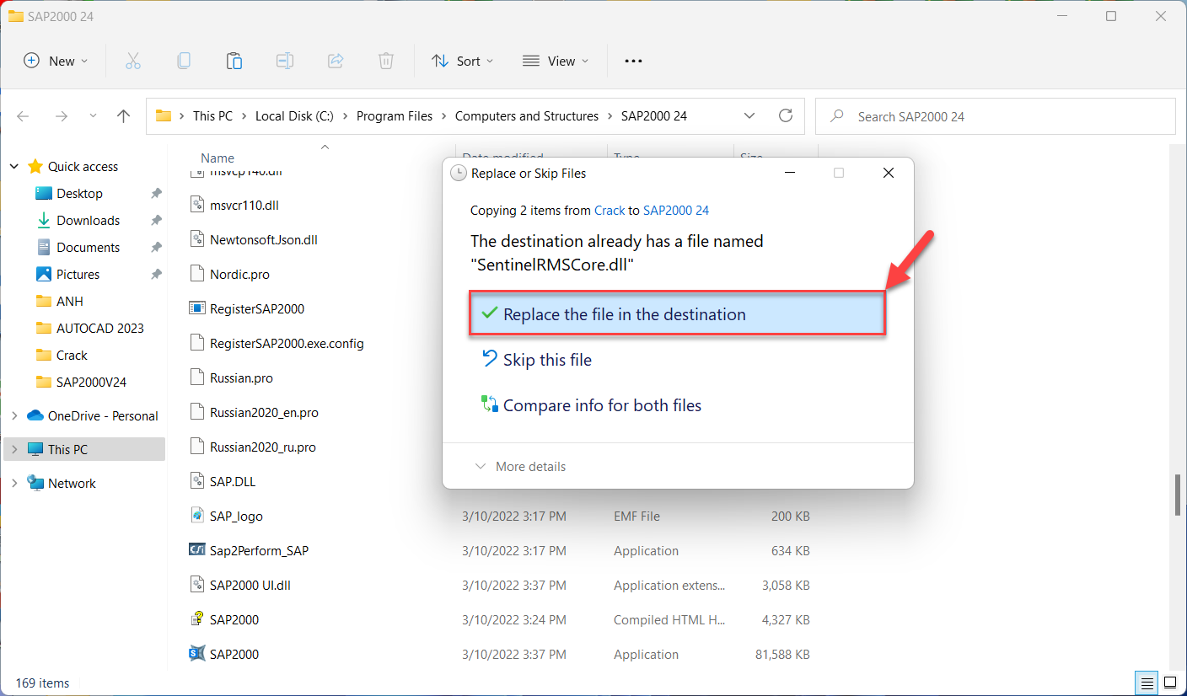
Task: Click the SAP2000 application icon
Action: click(197, 654)
